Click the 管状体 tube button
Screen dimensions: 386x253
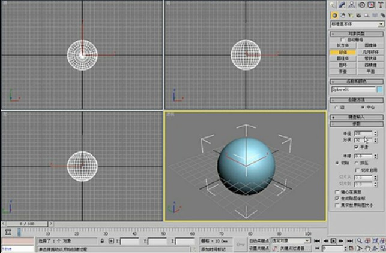click(x=370, y=59)
